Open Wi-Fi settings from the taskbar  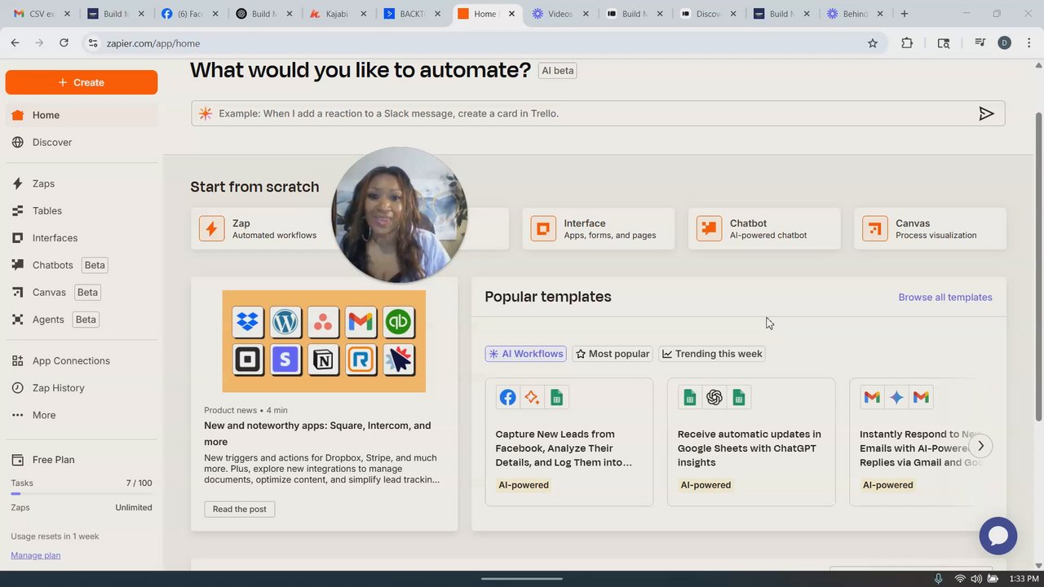(x=960, y=579)
